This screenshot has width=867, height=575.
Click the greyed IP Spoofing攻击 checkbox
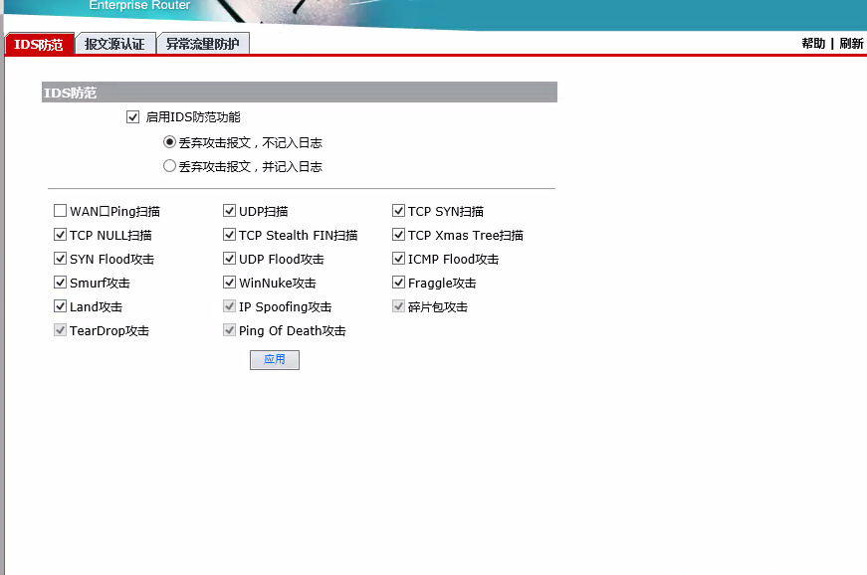click(230, 306)
